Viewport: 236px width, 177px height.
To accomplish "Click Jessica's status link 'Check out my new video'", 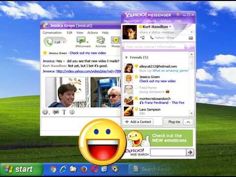I will coord(88,53).
